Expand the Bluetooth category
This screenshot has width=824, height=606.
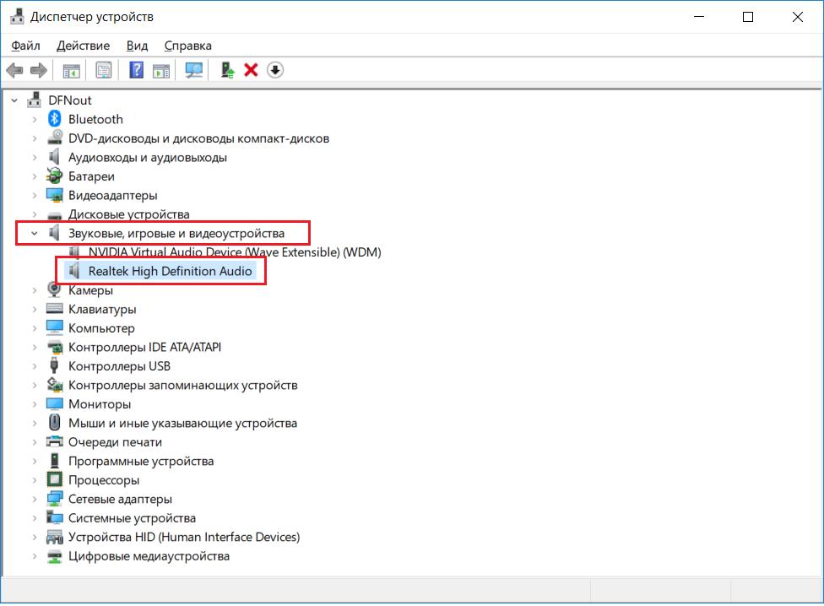[x=35, y=119]
